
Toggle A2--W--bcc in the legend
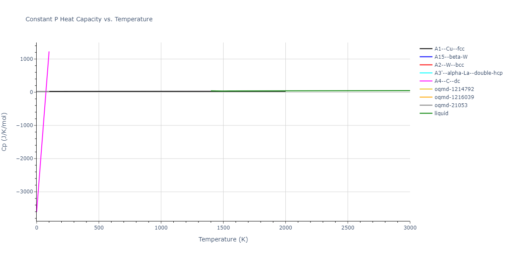click(x=449, y=65)
